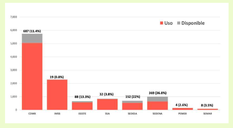233x128 pixels.
Task: Click the gray top of the SEDENA bar
Action: (157, 99)
